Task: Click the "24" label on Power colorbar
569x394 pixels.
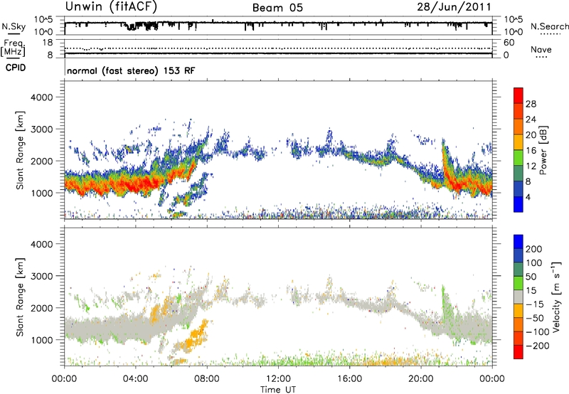Action: (x=531, y=119)
